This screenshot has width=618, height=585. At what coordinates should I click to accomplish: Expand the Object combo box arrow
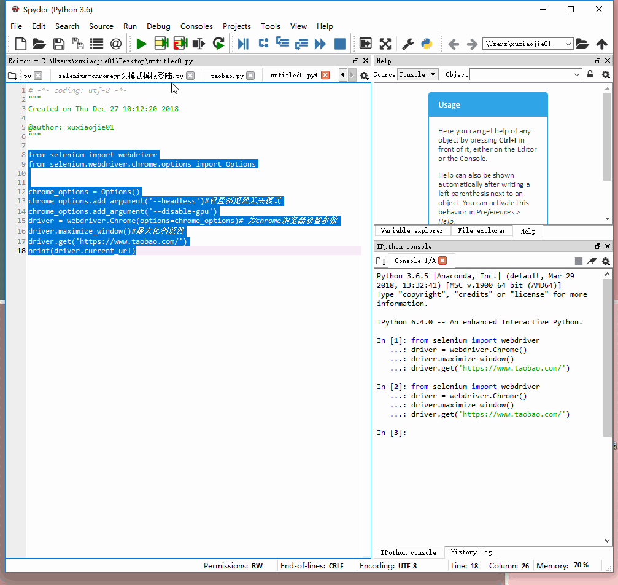tap(577, 74)
